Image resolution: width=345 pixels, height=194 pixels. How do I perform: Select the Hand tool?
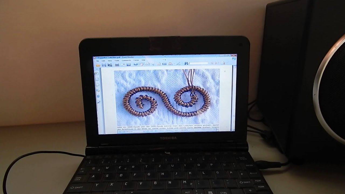141,64
